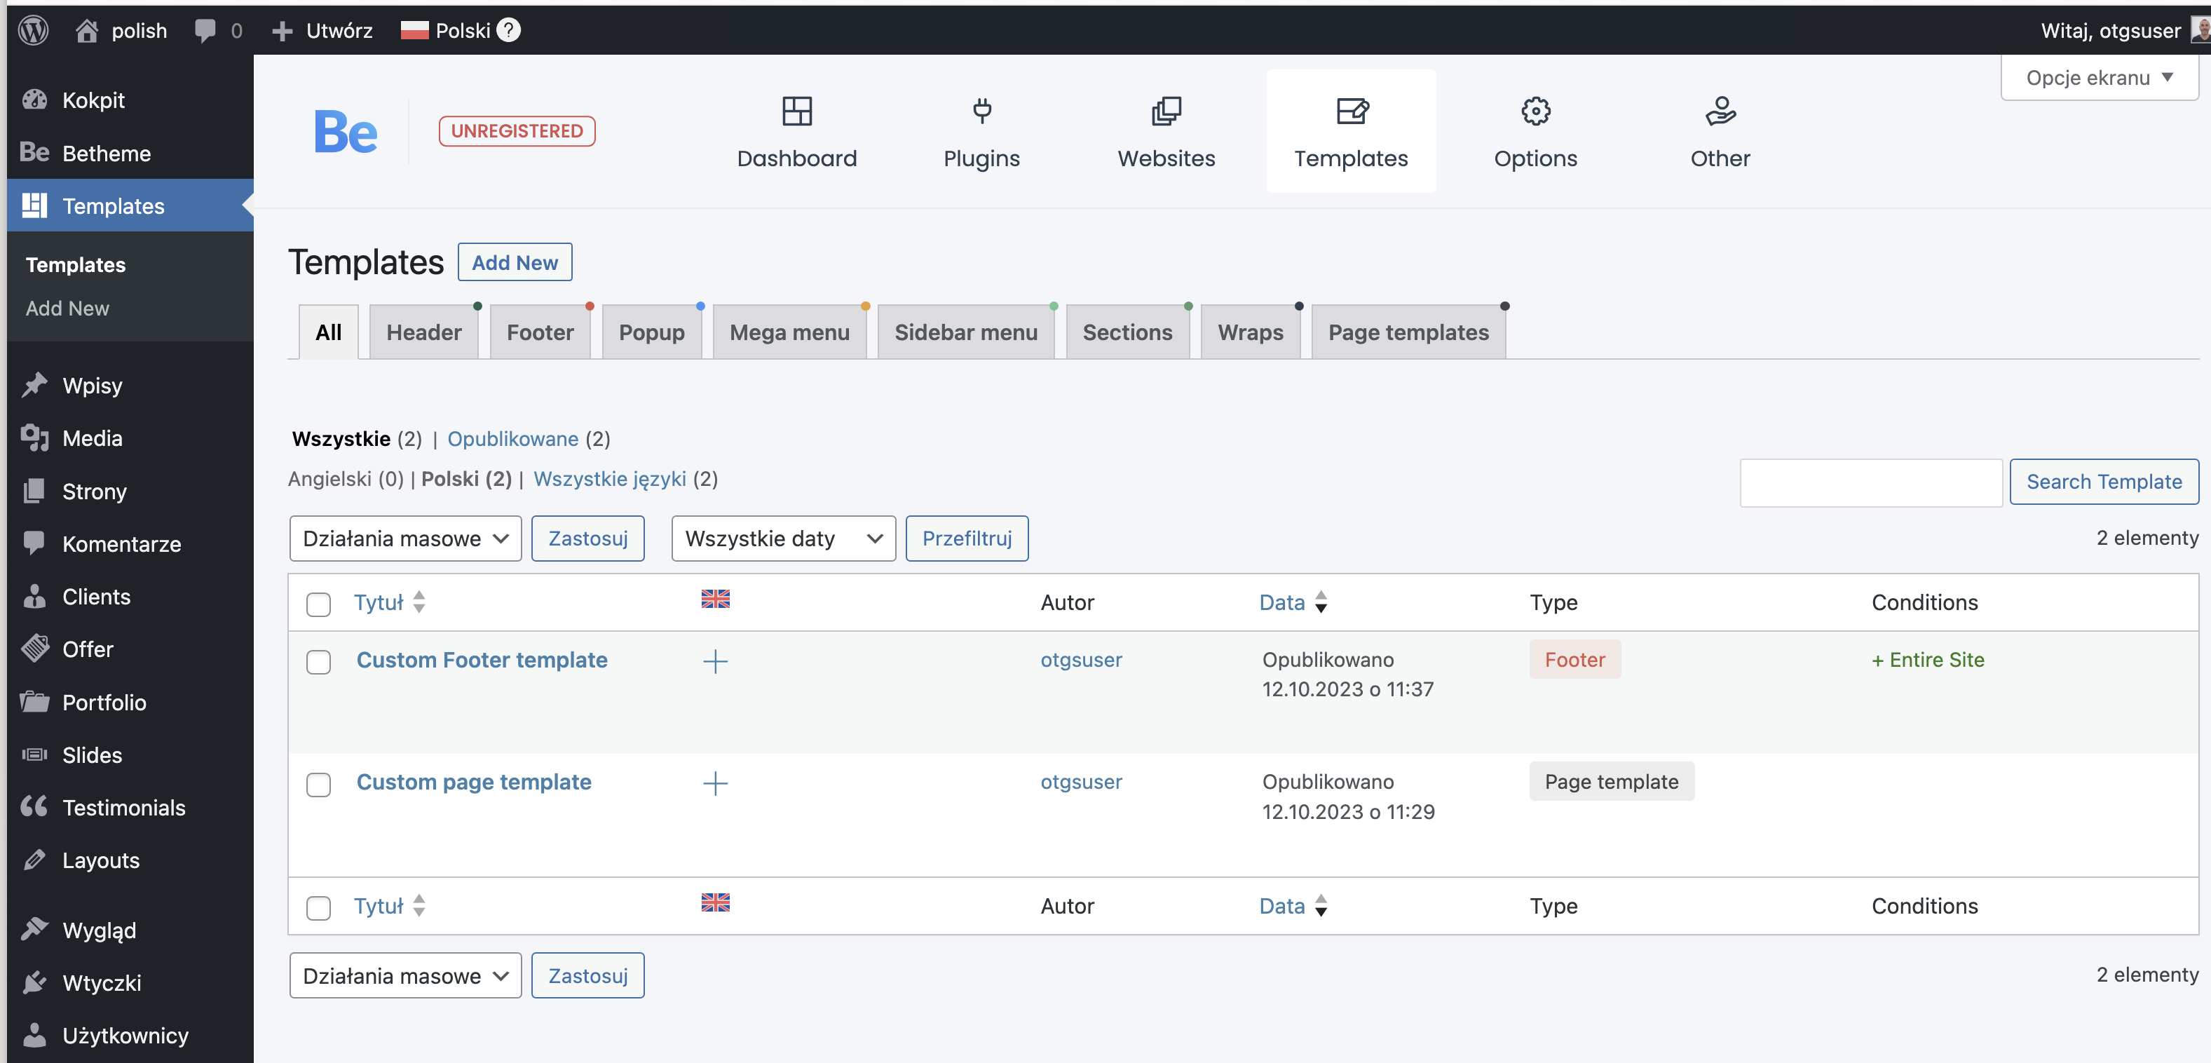Click the Be logo in the header
The image size is (2211, 1063).
click(345, 131)
